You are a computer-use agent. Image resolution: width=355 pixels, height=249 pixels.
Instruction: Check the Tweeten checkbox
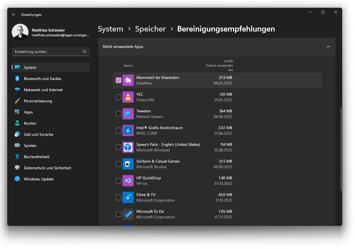(119, 114)
